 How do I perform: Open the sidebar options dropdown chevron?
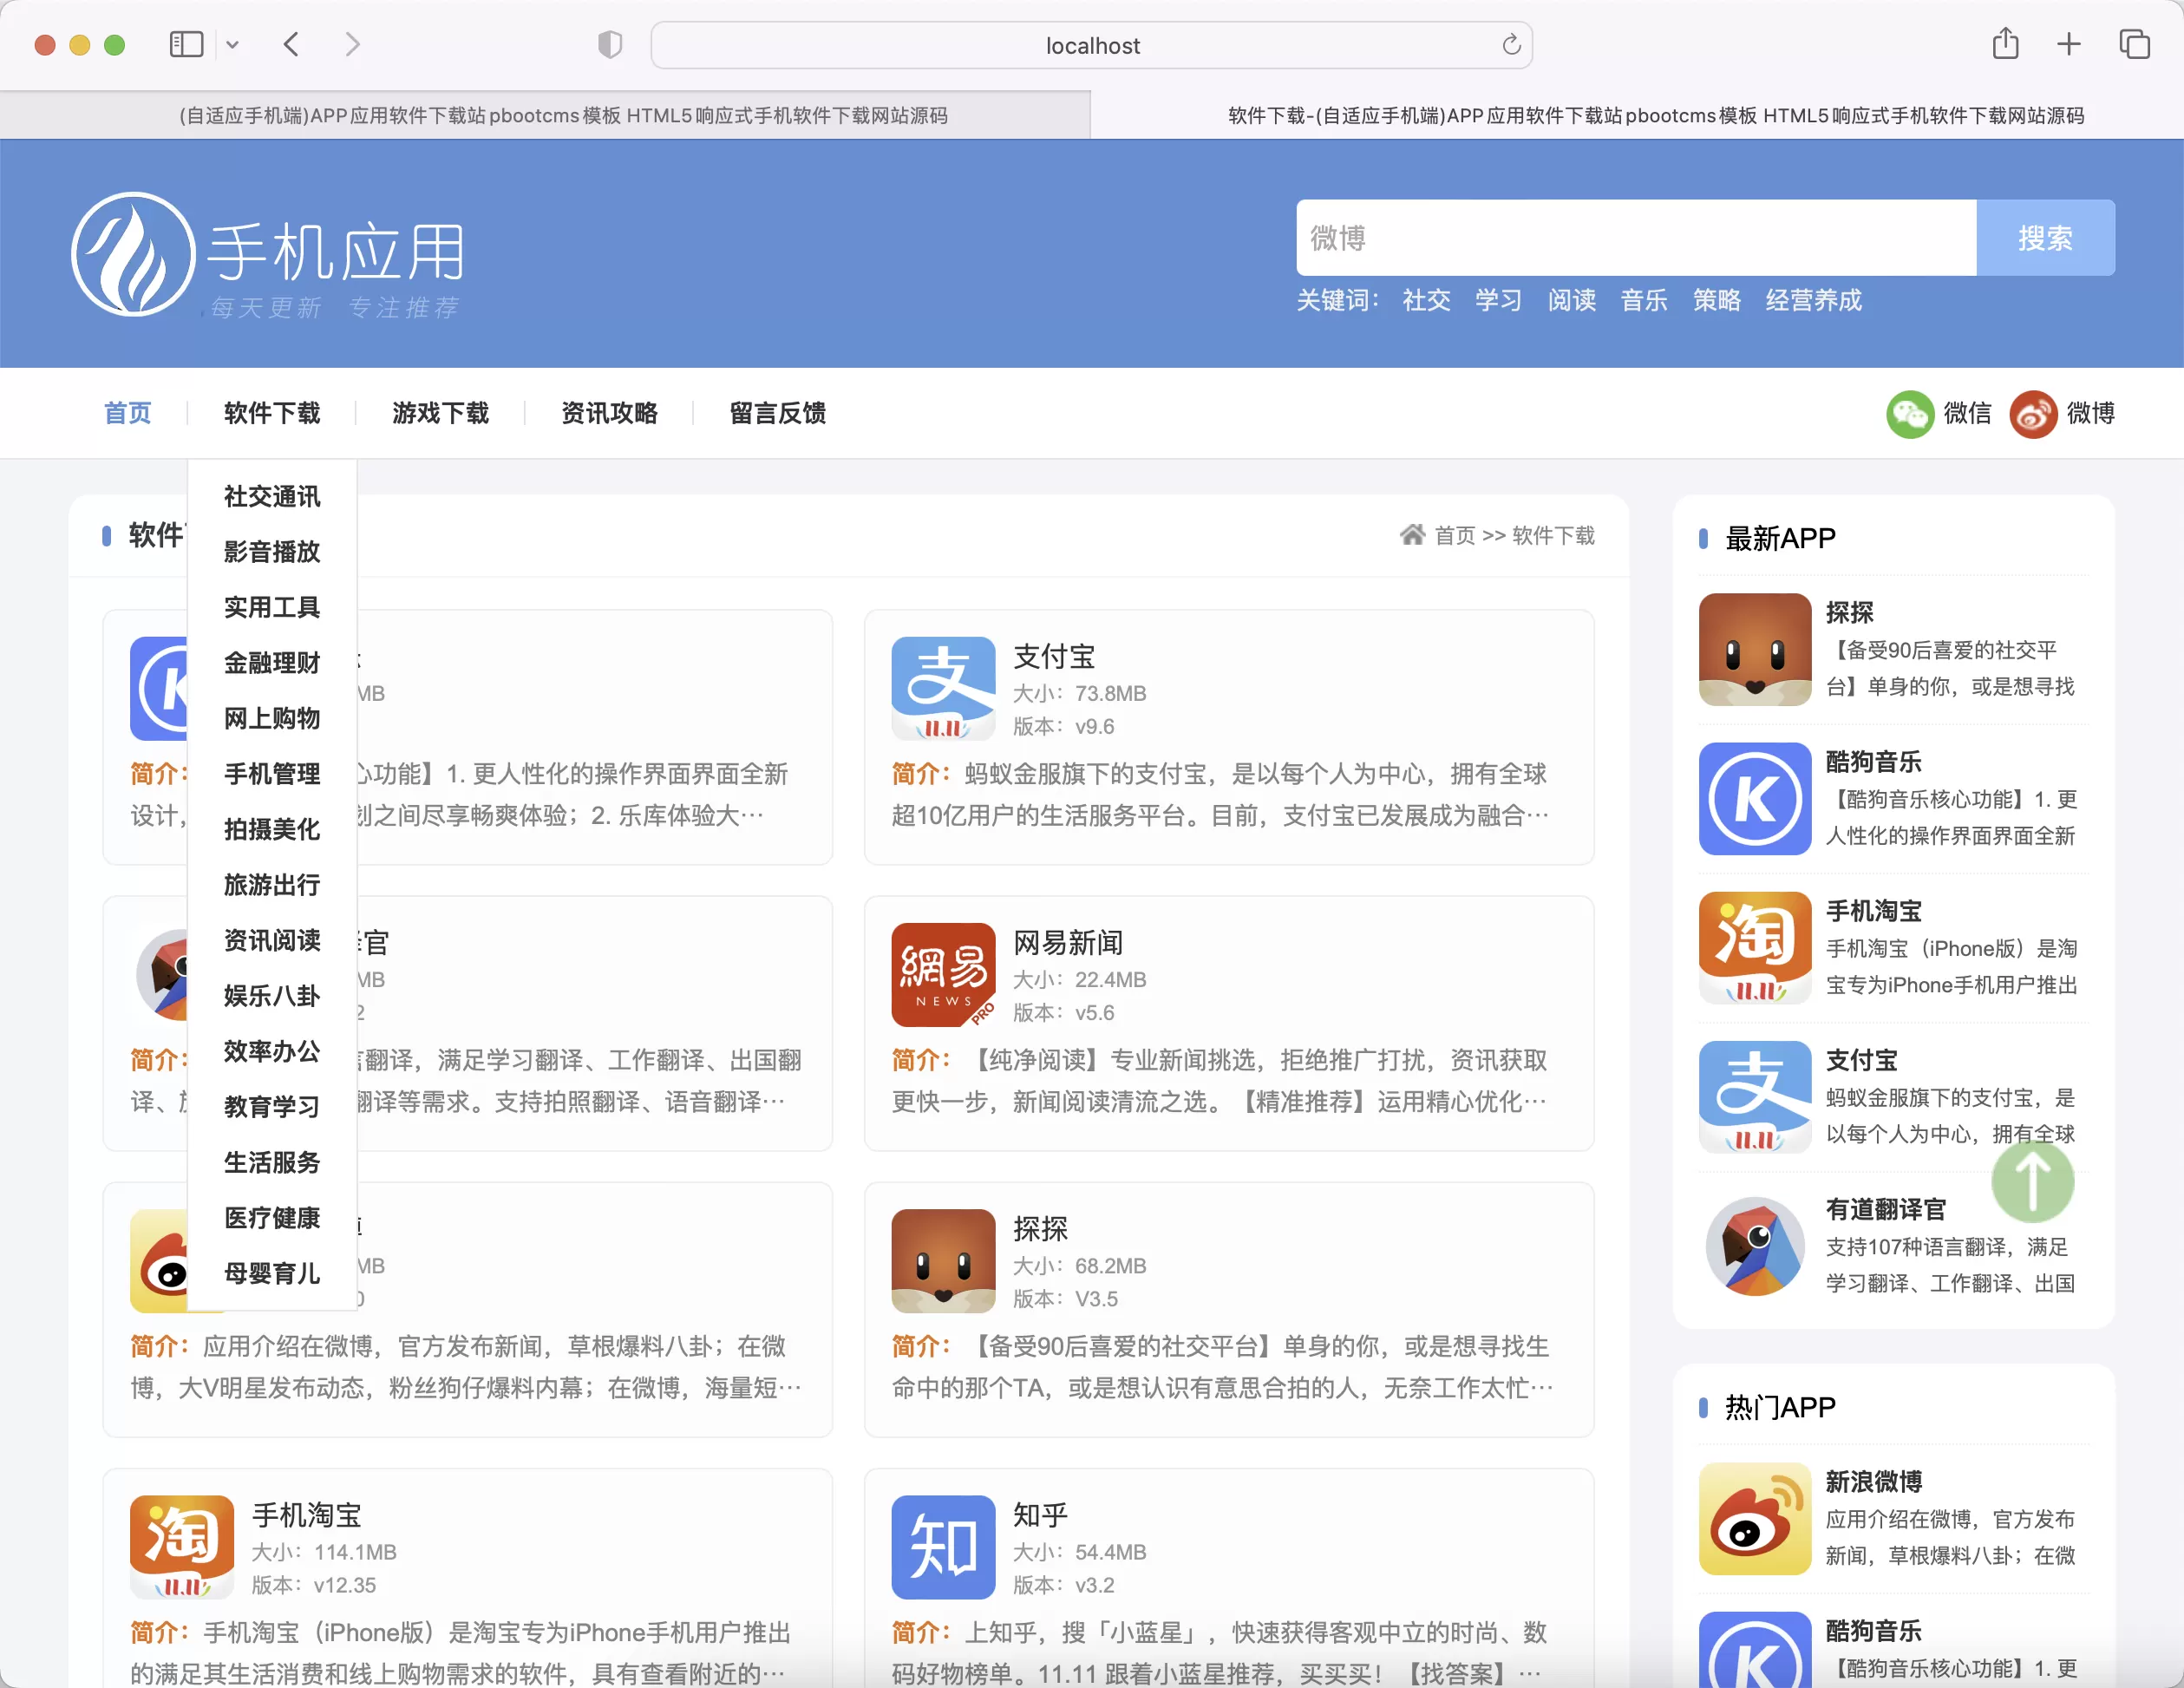point(232,45)
